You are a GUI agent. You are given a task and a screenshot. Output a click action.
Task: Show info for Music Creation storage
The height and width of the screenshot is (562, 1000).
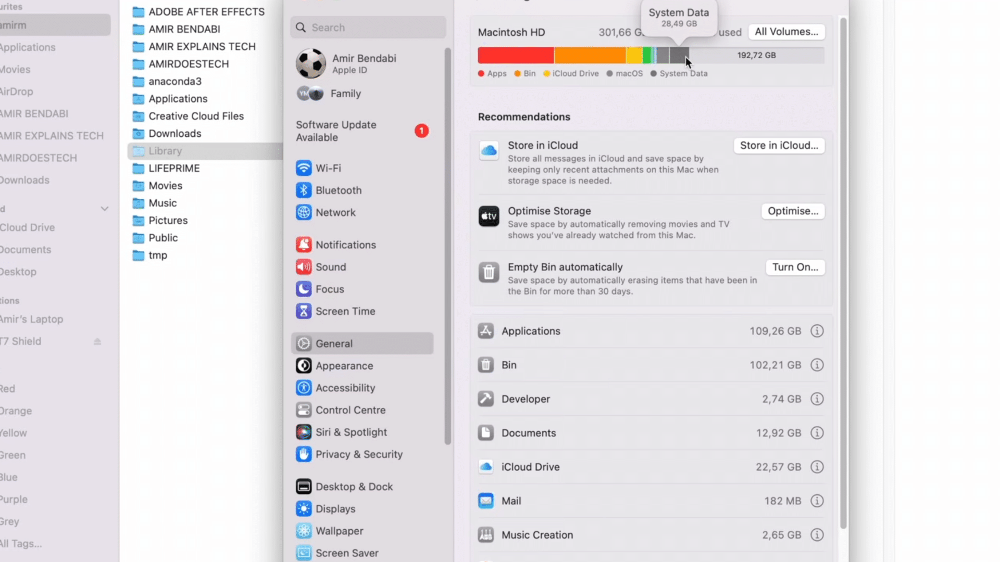coord(817,535)
